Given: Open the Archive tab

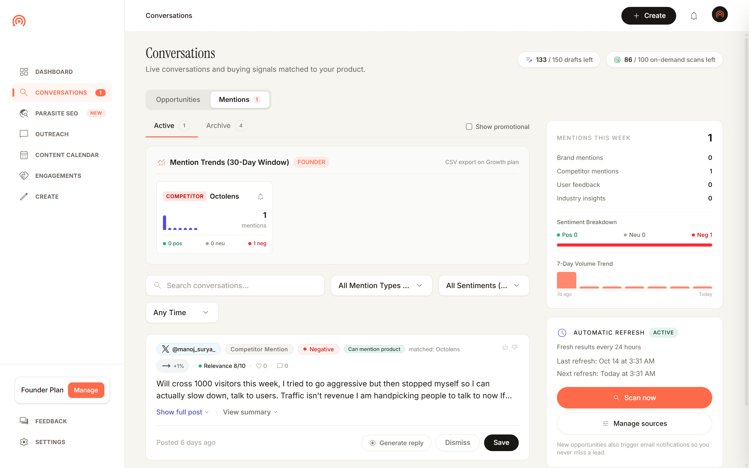Looking at the screenshot, I should 226,126.
